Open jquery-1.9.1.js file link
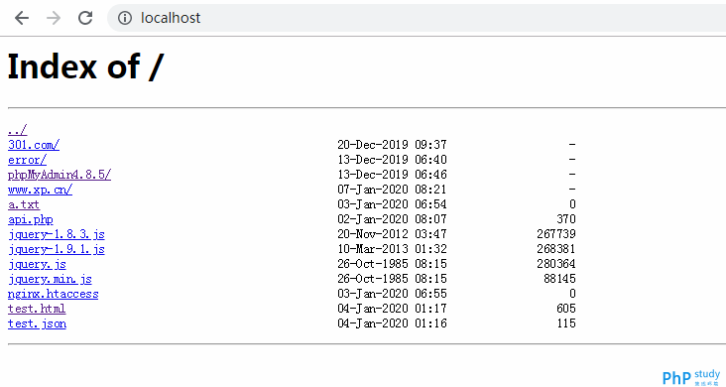The image size is (726, 387). point(56,249)
